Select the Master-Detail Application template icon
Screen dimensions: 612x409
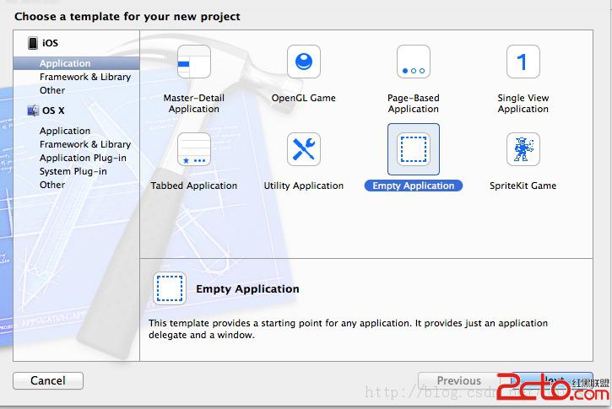(194, 62)
